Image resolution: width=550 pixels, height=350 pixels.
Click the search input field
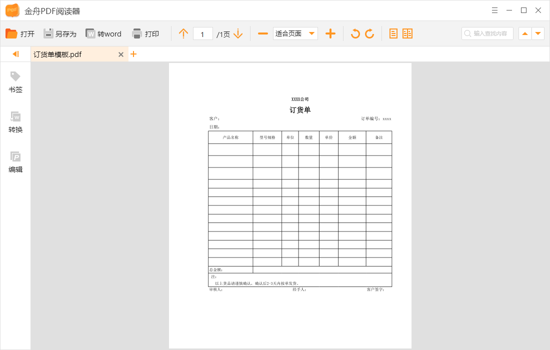(x=487, y=33)
